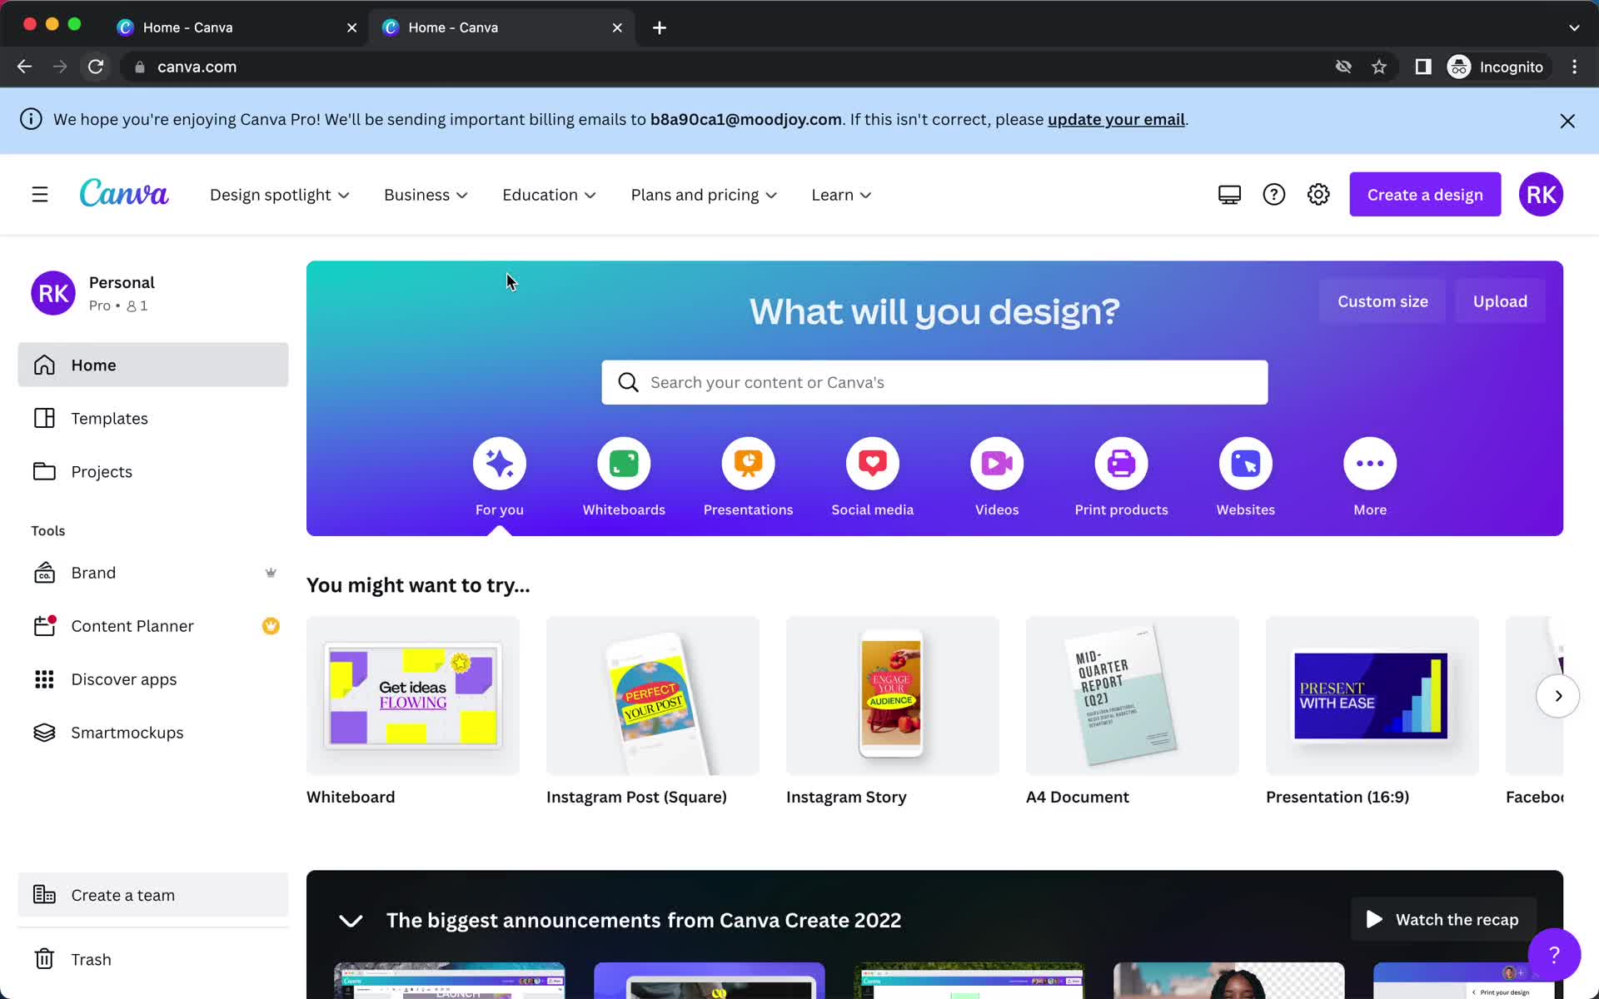Screen dimensions: 1599x999
Task: Follow the update your email link
Action: (1116, 119)
